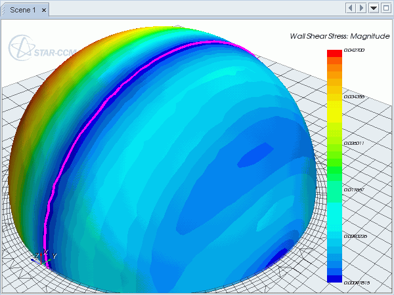394x295 pixels.
Task: Select the Wall Shear Stress: Magnitude title
Action: pyautogui.click(x=339, y=36)
